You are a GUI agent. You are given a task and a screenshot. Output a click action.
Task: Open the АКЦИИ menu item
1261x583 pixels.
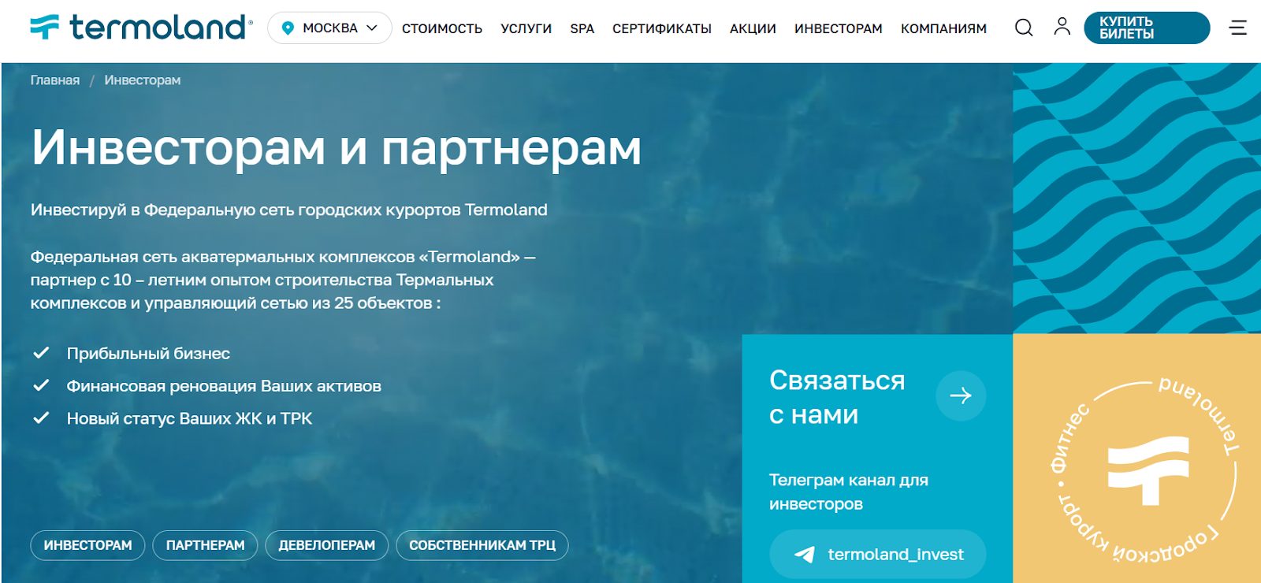(x=753, y=28)
